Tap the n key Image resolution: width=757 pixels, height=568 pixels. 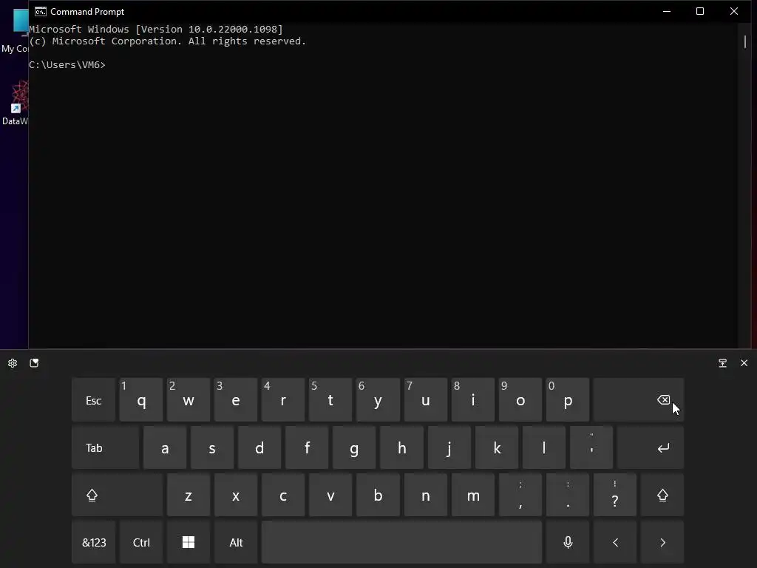tap(425, 495)
